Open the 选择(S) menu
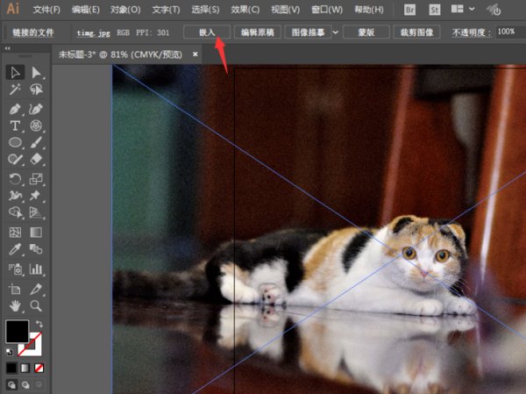This screenshot has height=394, width=526. pyautogui.click(x=205, y=10)
